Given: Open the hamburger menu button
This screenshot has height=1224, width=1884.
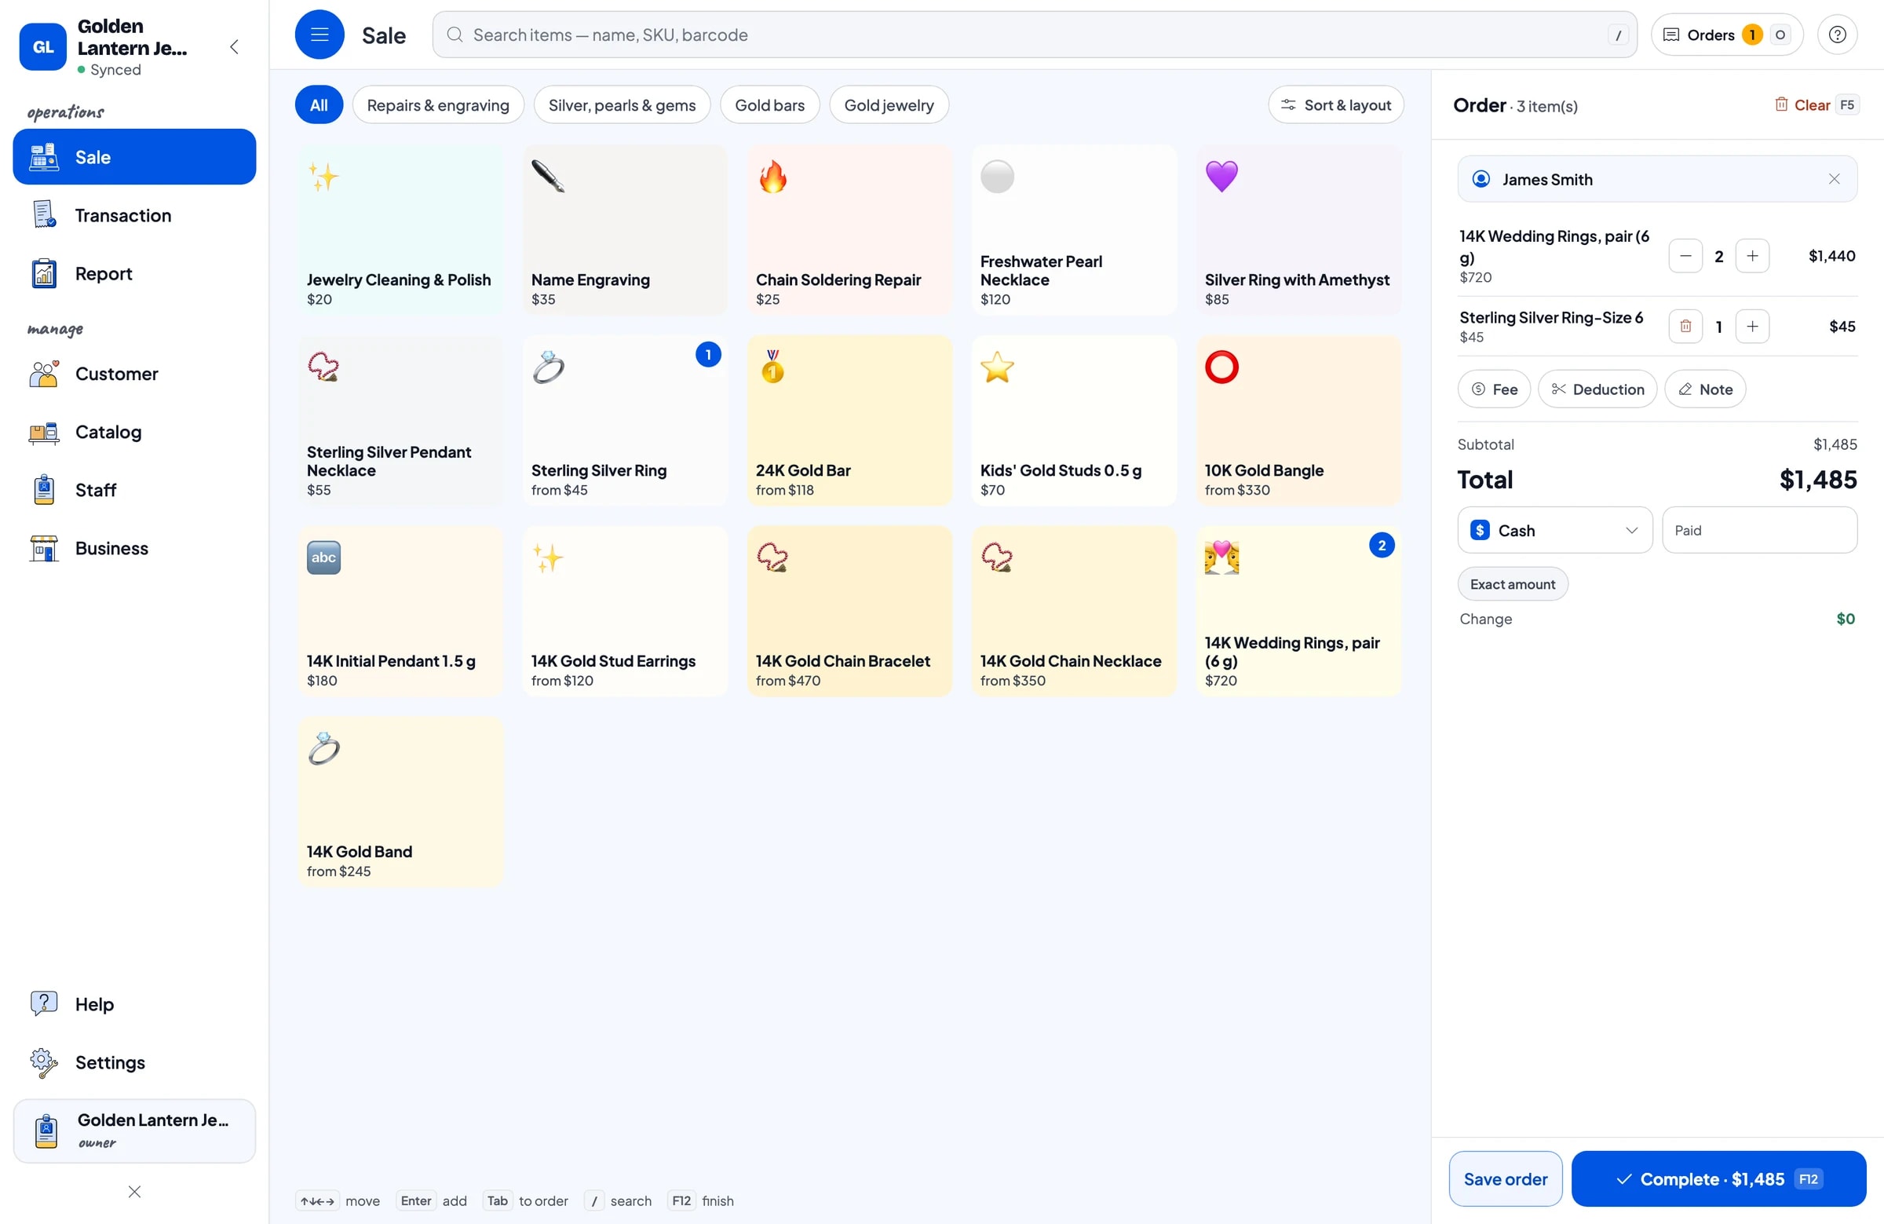Looking at the screenshot, I should [x=319, y=35].
